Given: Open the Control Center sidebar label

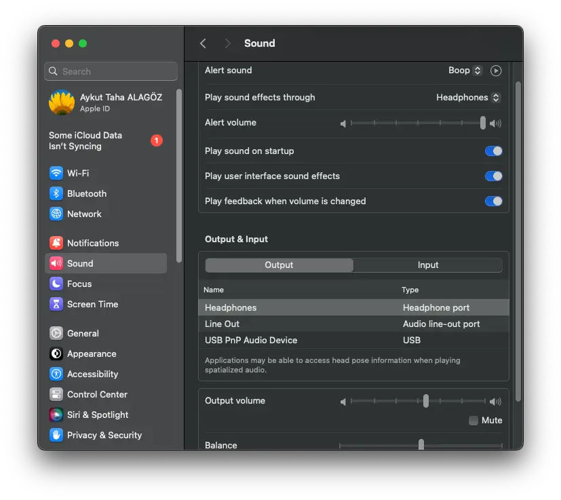Looking at the screenshot, I should [x=97, y=394].
